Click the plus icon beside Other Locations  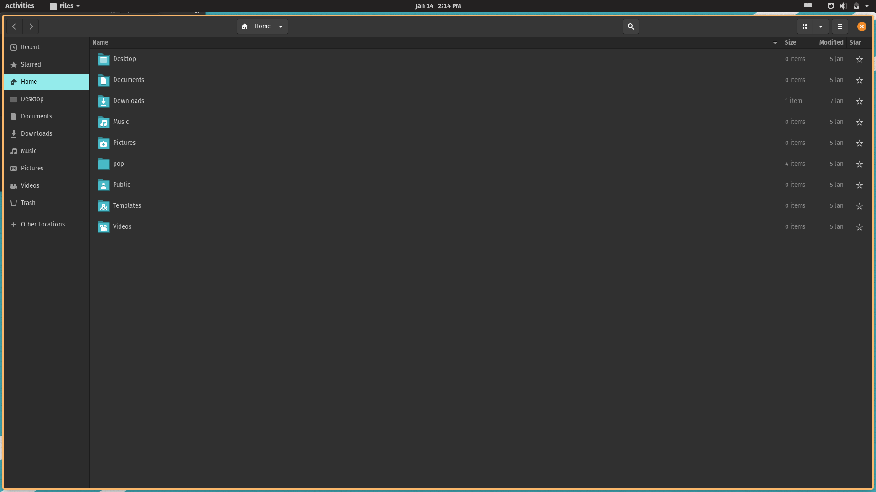coord(14,225)
